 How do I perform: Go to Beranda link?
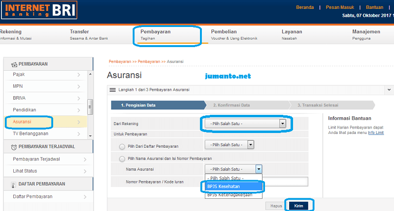(x=305, y=7)
